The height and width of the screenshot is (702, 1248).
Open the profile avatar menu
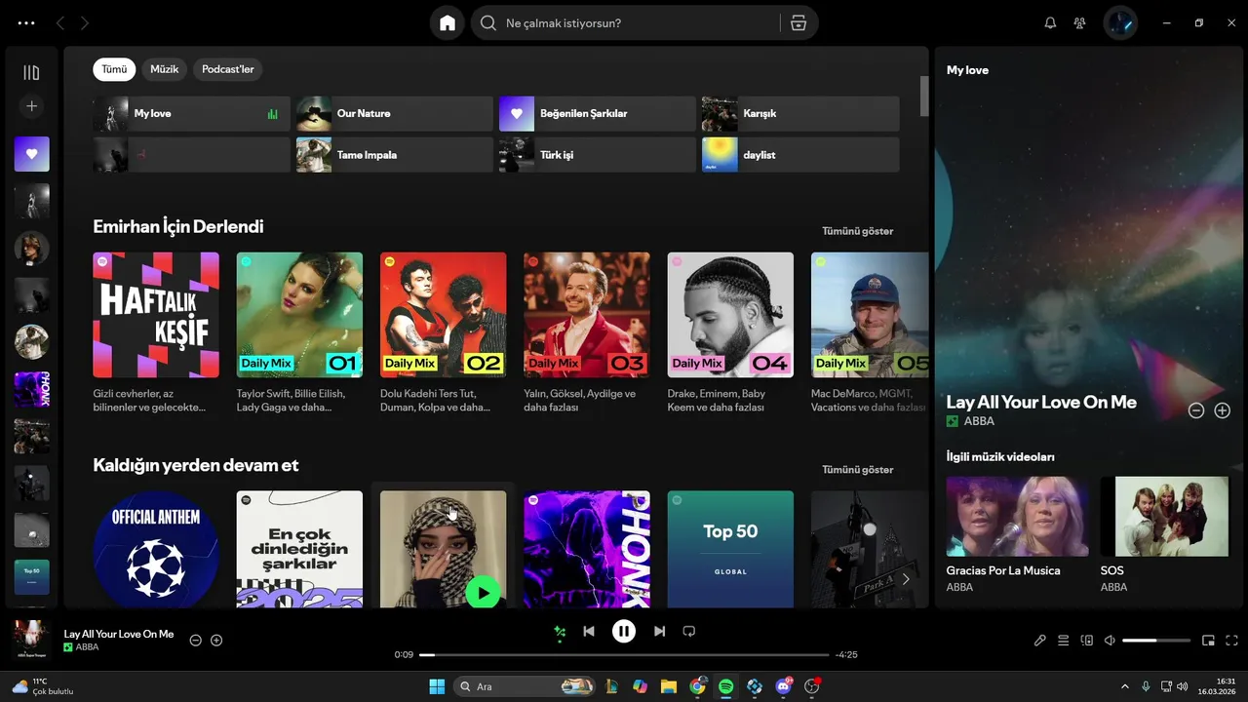click(x=1120, y=22)
